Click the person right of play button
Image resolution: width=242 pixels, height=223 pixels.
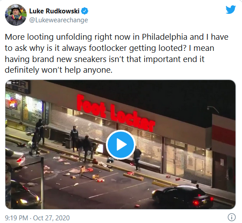[x=137, y=159]
